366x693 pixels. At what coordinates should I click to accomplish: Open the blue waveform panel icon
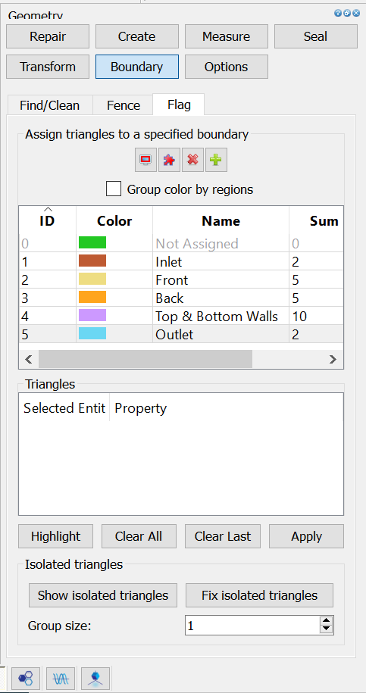pyautogui.click(x=61, y=678)
